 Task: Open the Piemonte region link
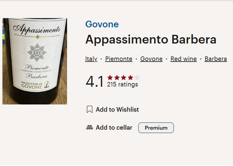pos(119,59)
